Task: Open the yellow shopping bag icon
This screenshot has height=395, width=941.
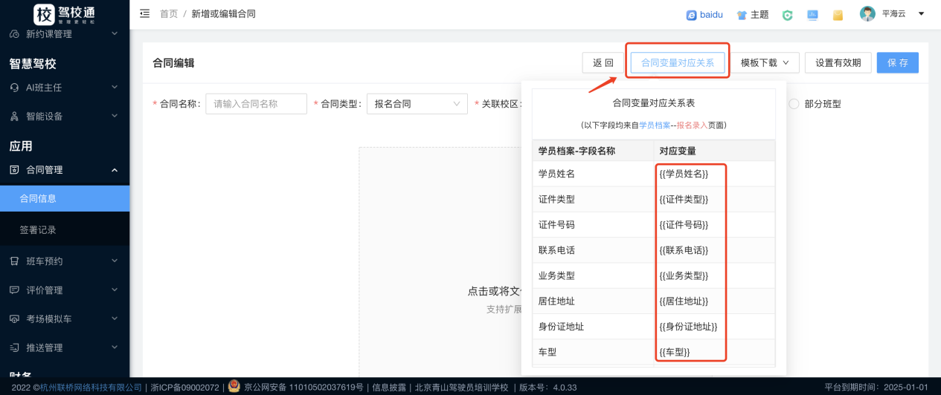Action: click(838, 15)
